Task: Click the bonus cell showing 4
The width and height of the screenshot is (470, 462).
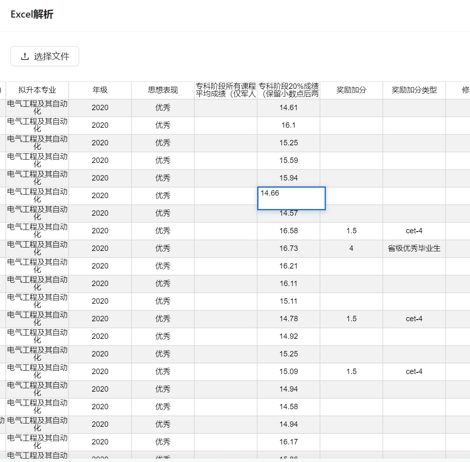Action: click(351, 248)
